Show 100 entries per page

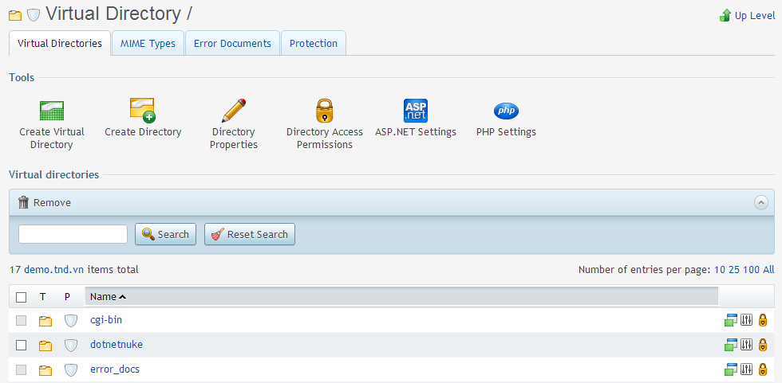click(x=752, y=270)
